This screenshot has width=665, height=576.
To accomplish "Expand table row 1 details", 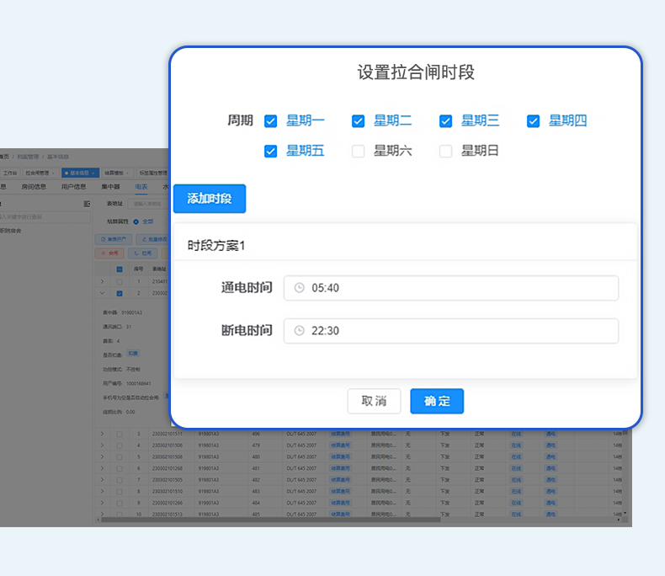I will point(103,280).
